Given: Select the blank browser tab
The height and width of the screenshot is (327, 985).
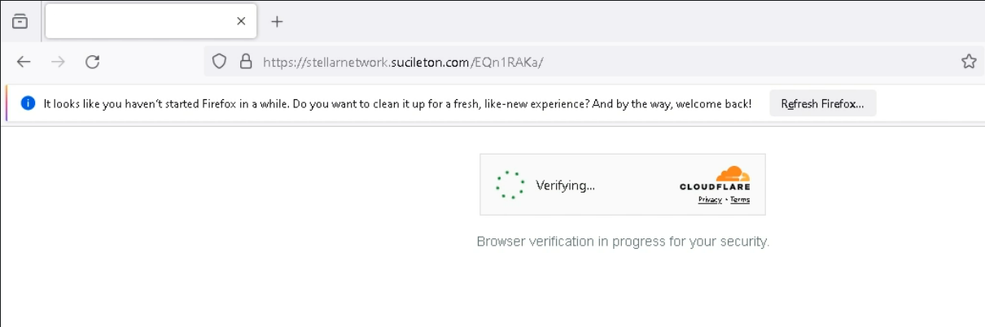Looking at the screenshot, I should [138, 21].
